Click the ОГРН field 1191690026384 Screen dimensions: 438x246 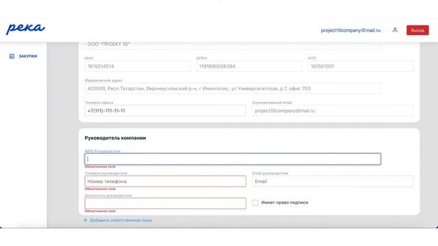(x=249, y=66)
